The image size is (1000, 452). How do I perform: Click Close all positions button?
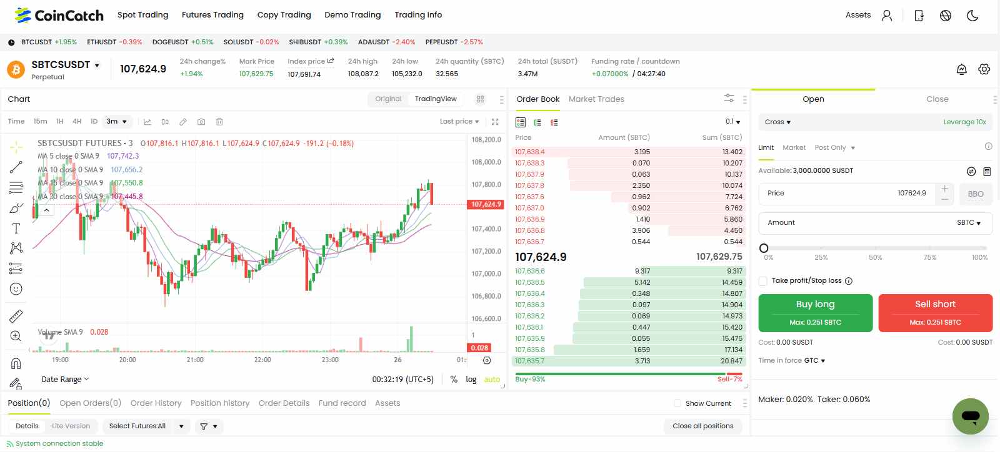pos(702,426)
